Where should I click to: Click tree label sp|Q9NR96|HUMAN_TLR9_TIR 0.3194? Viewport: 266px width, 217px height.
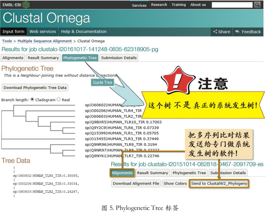tap(121, 145)
